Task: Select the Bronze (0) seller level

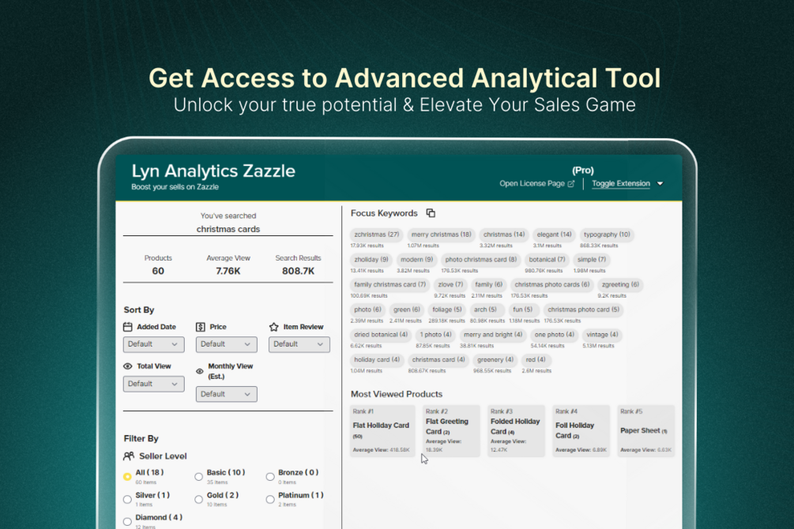Action: tap(270, 477)
